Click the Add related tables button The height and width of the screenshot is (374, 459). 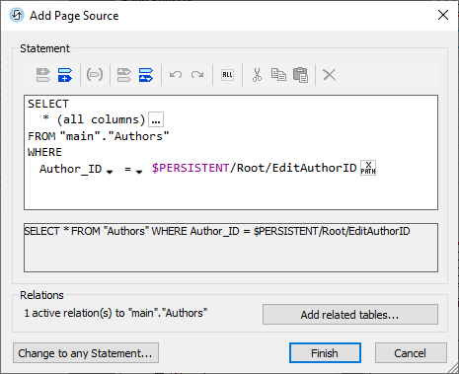point(350,315)
